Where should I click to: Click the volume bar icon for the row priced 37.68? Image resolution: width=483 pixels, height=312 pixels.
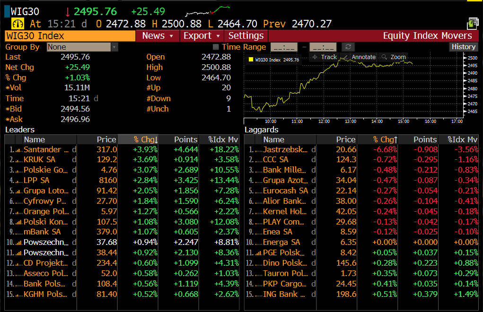click(19, 243)
